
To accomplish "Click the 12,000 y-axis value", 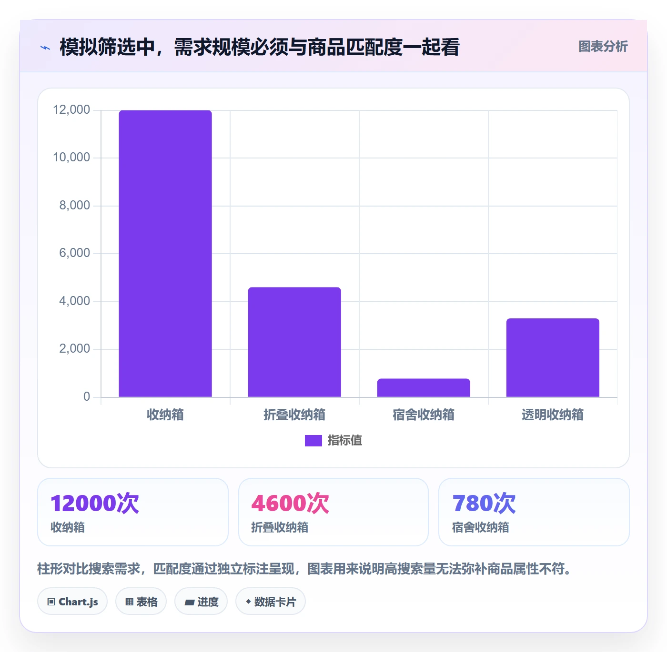I will point(71,110).
